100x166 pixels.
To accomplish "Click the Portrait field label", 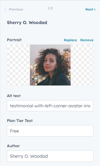I will point(14,40).
